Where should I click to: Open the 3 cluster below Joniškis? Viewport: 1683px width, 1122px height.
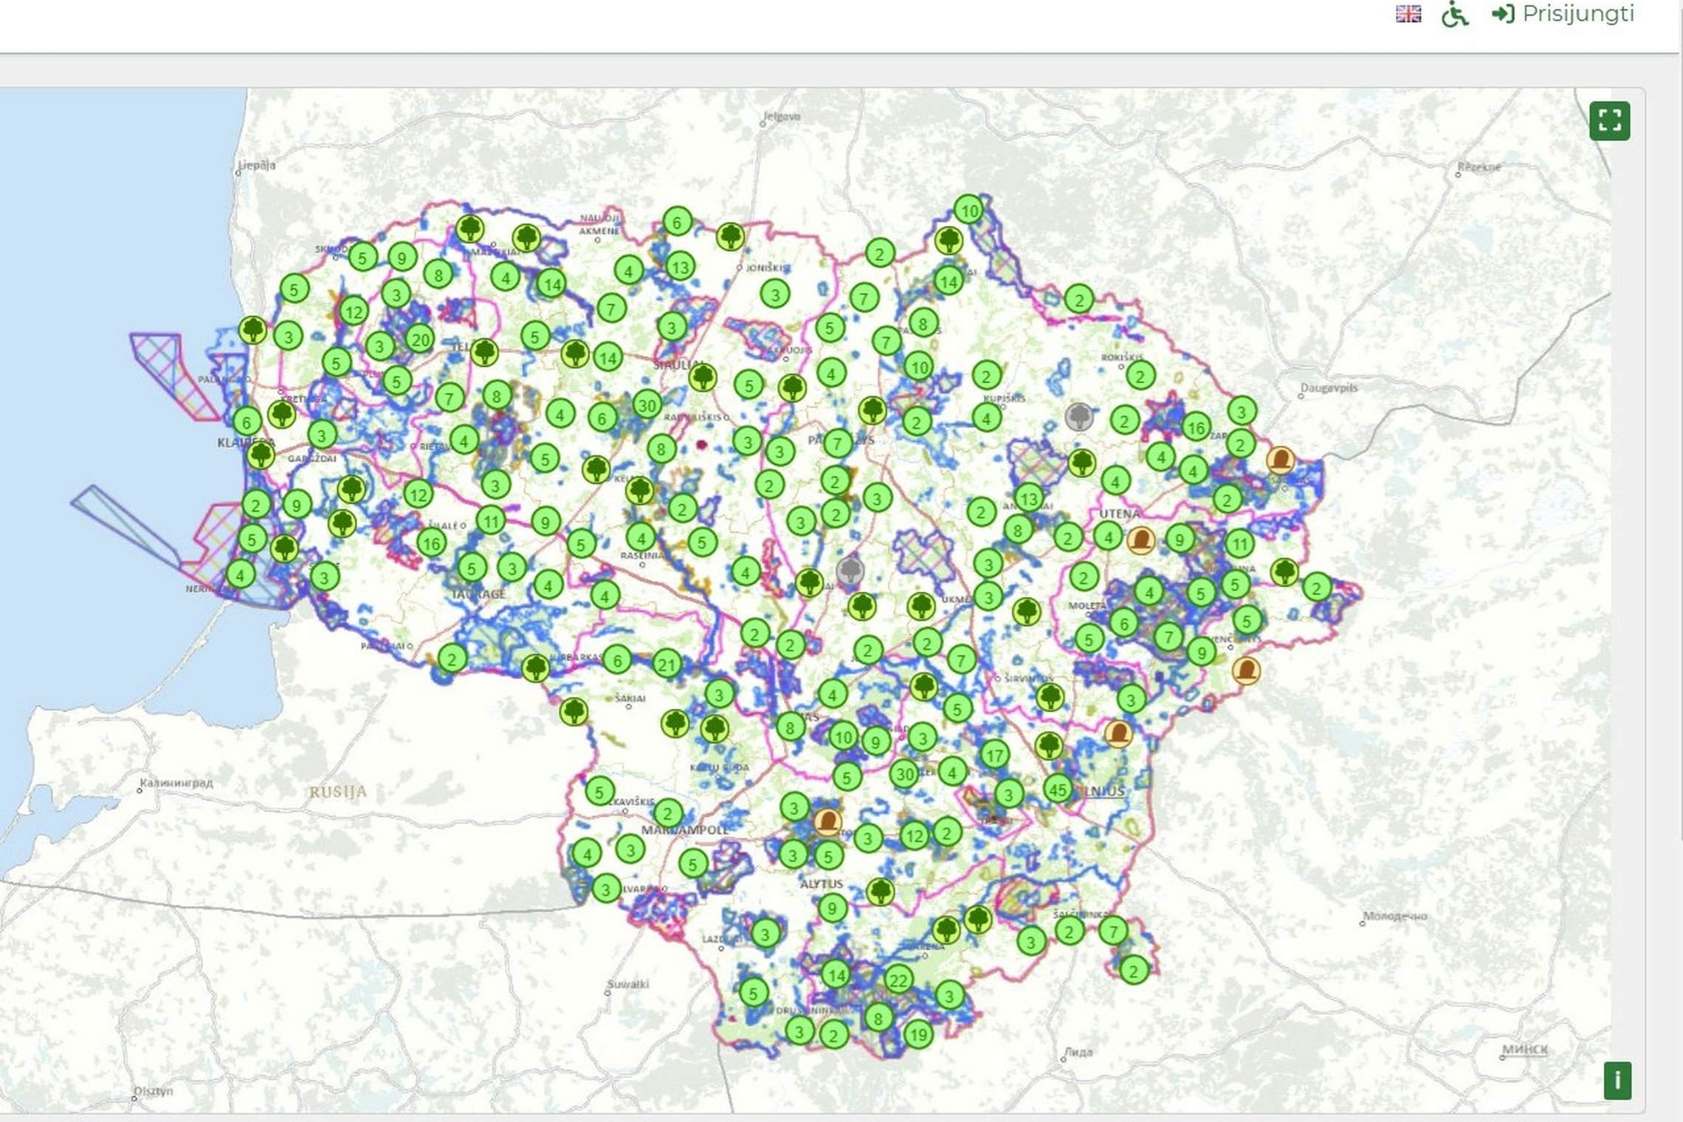click(x=774, y=295)
